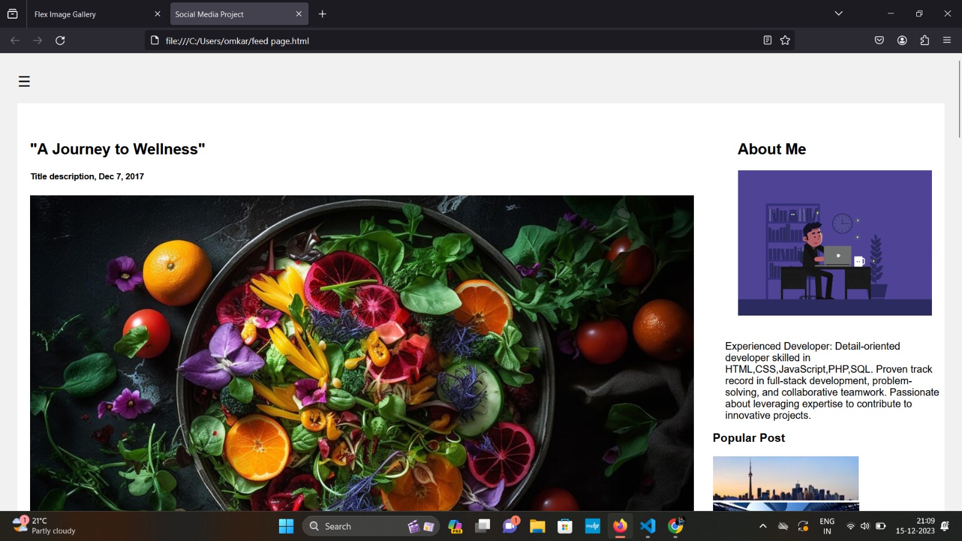Open the Save to Pocket icon
The height and width of the screenshot is (541, 962).
[x=879, y=40]
